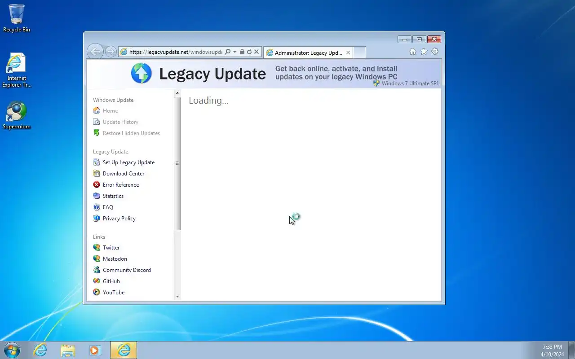Open the Statistics link
Screen dimensions: 575x359
click(113, 196)
